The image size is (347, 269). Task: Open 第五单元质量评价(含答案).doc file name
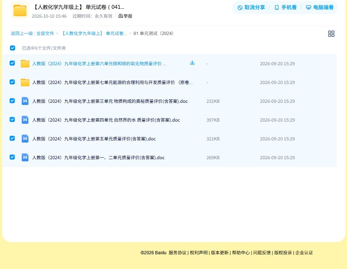pos(94,139)
